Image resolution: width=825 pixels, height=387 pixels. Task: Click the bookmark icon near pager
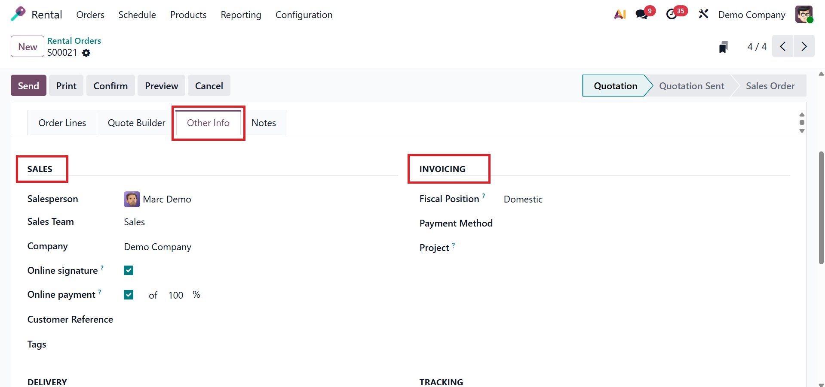[724, 47]
